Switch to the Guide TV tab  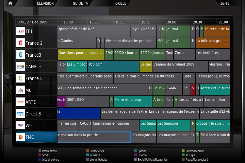click(80, 3)
